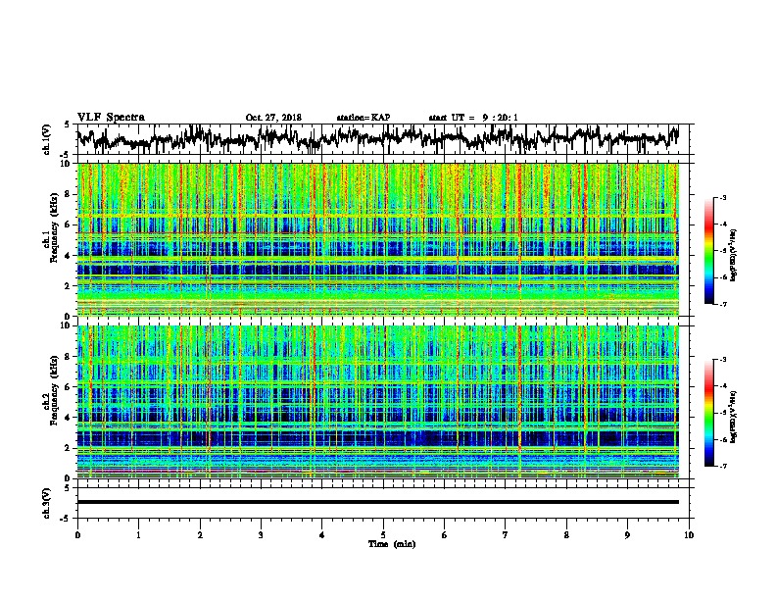Click time axis tick label "1"

click(138, 535)
